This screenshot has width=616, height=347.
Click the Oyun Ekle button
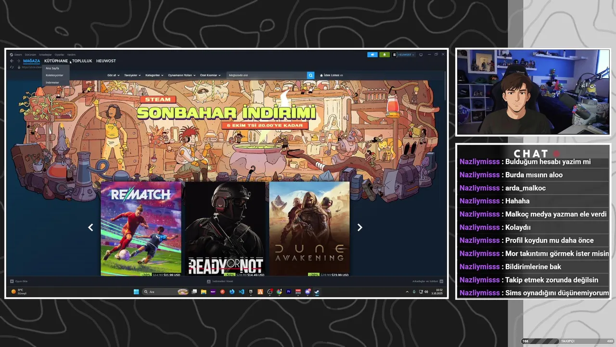click(19, 281)
